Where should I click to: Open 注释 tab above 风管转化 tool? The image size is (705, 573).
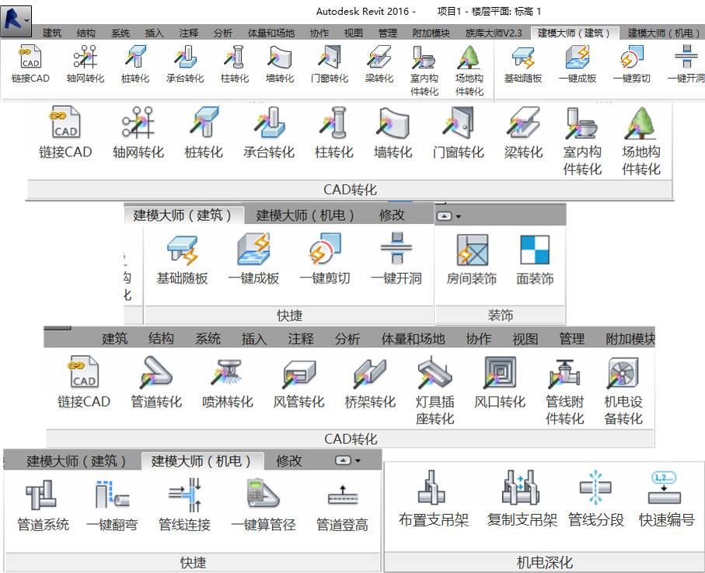(x=300, y=339)
